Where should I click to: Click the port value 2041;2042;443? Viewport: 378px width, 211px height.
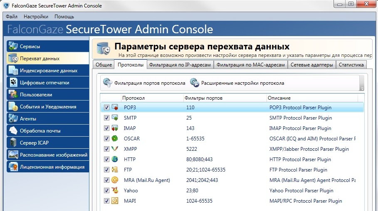click(x=202, y=180)
